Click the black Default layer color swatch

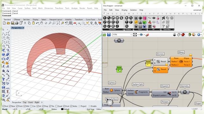(x=62, y=109)
